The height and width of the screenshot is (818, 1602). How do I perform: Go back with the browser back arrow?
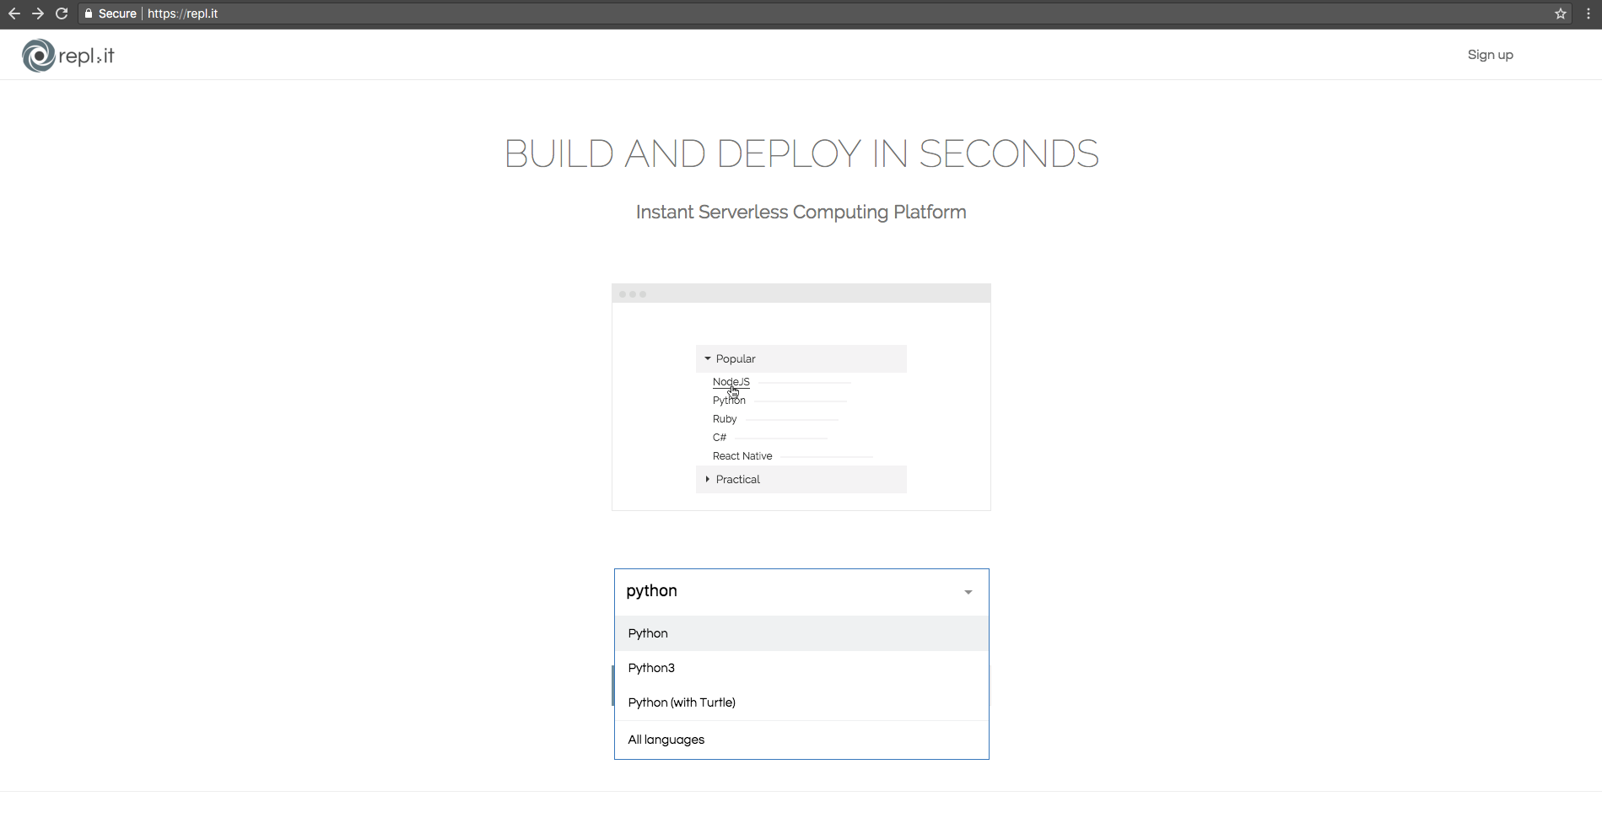pos(13,13)
